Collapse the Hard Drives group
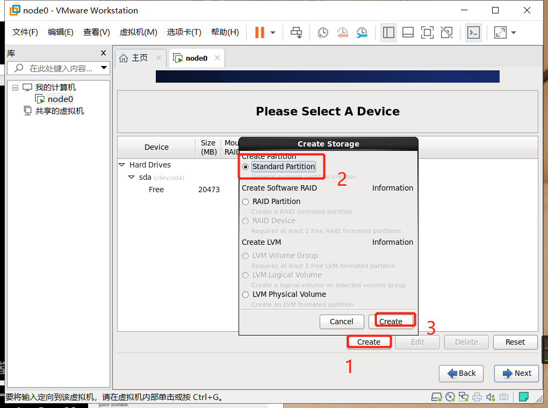Viewport: 548px width, 408px height. coord(121,164)
